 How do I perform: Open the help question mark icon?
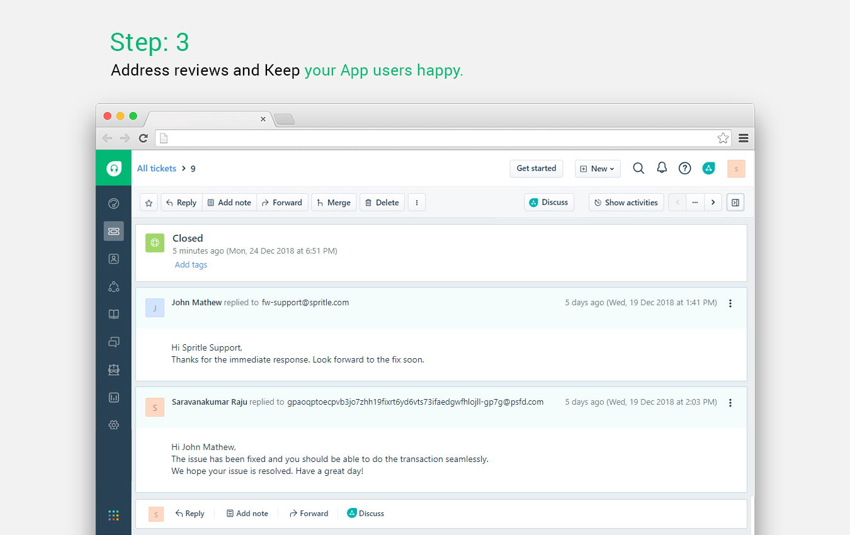pyautogui.click(x=684, y=168)
